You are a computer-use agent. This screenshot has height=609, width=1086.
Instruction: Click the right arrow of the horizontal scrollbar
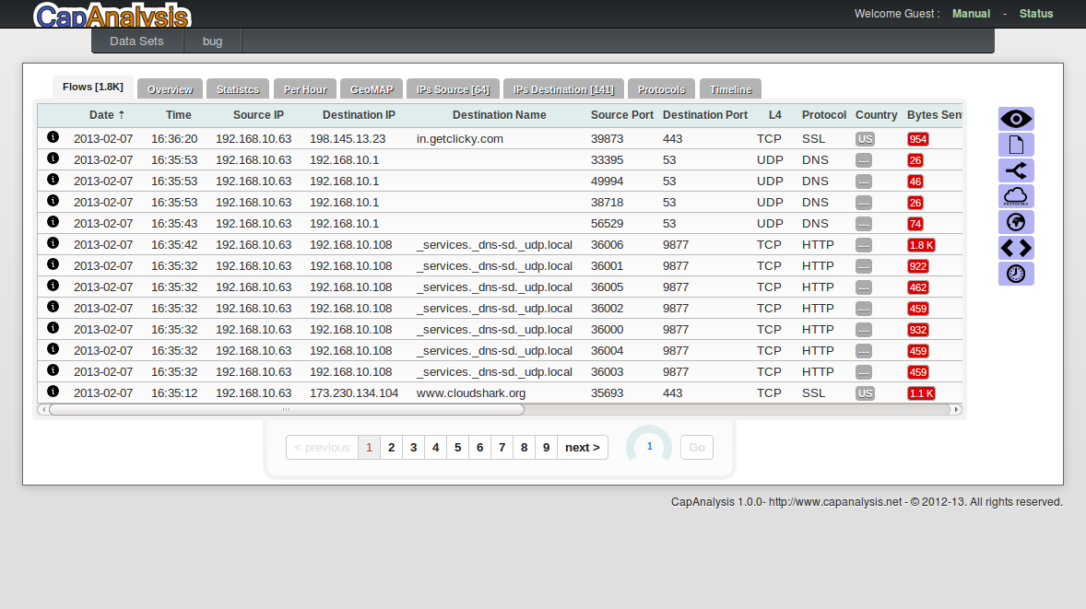(957, 410)
